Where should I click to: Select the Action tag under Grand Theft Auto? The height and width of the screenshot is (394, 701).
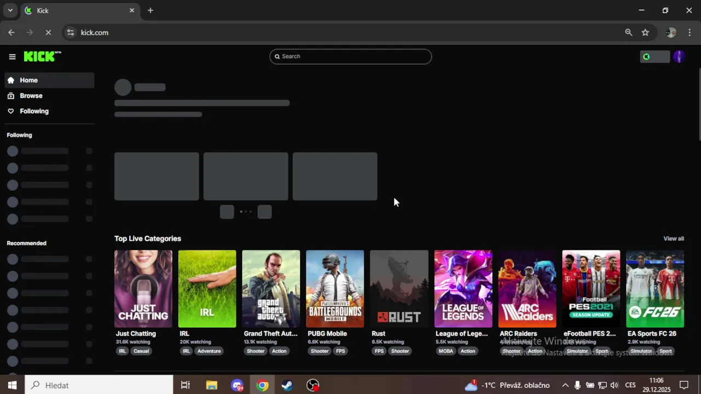click(x=279, y=351)
